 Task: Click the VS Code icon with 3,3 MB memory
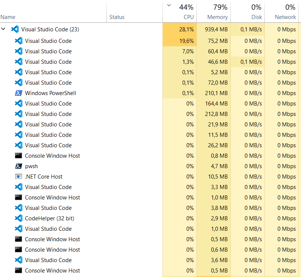click(x=19, y=187)
